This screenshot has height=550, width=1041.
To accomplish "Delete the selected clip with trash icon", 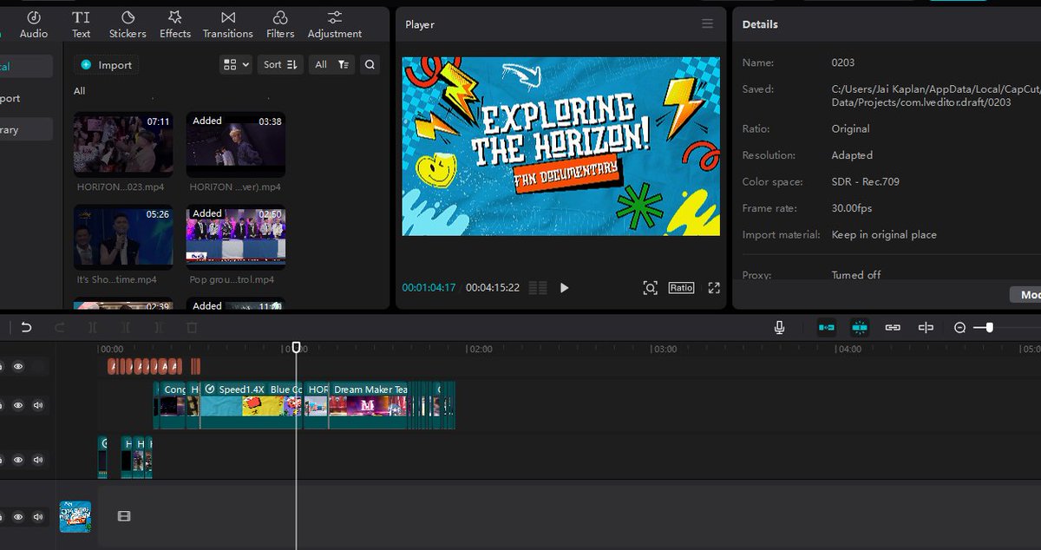I will pyautogui.click(x=192, y=327).
